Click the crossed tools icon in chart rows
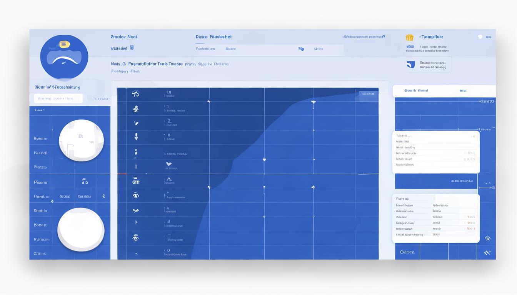Viewport: 517px width, 295px height. pyautogui.click(x=135, y=210)
